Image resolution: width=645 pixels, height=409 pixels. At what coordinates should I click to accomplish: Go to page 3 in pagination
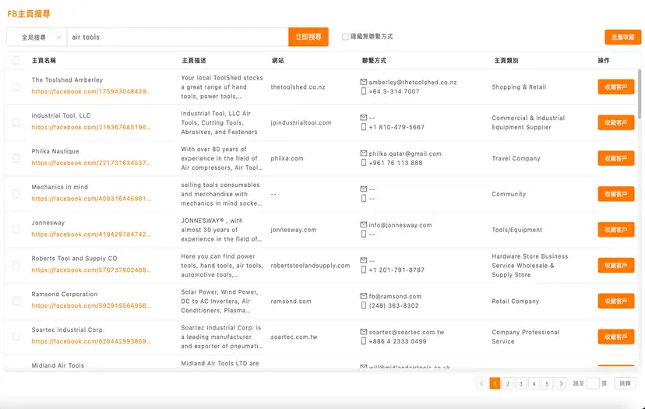(x=521, y=383)
